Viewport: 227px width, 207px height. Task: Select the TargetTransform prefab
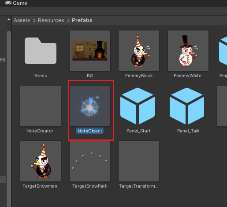(139, 161)
